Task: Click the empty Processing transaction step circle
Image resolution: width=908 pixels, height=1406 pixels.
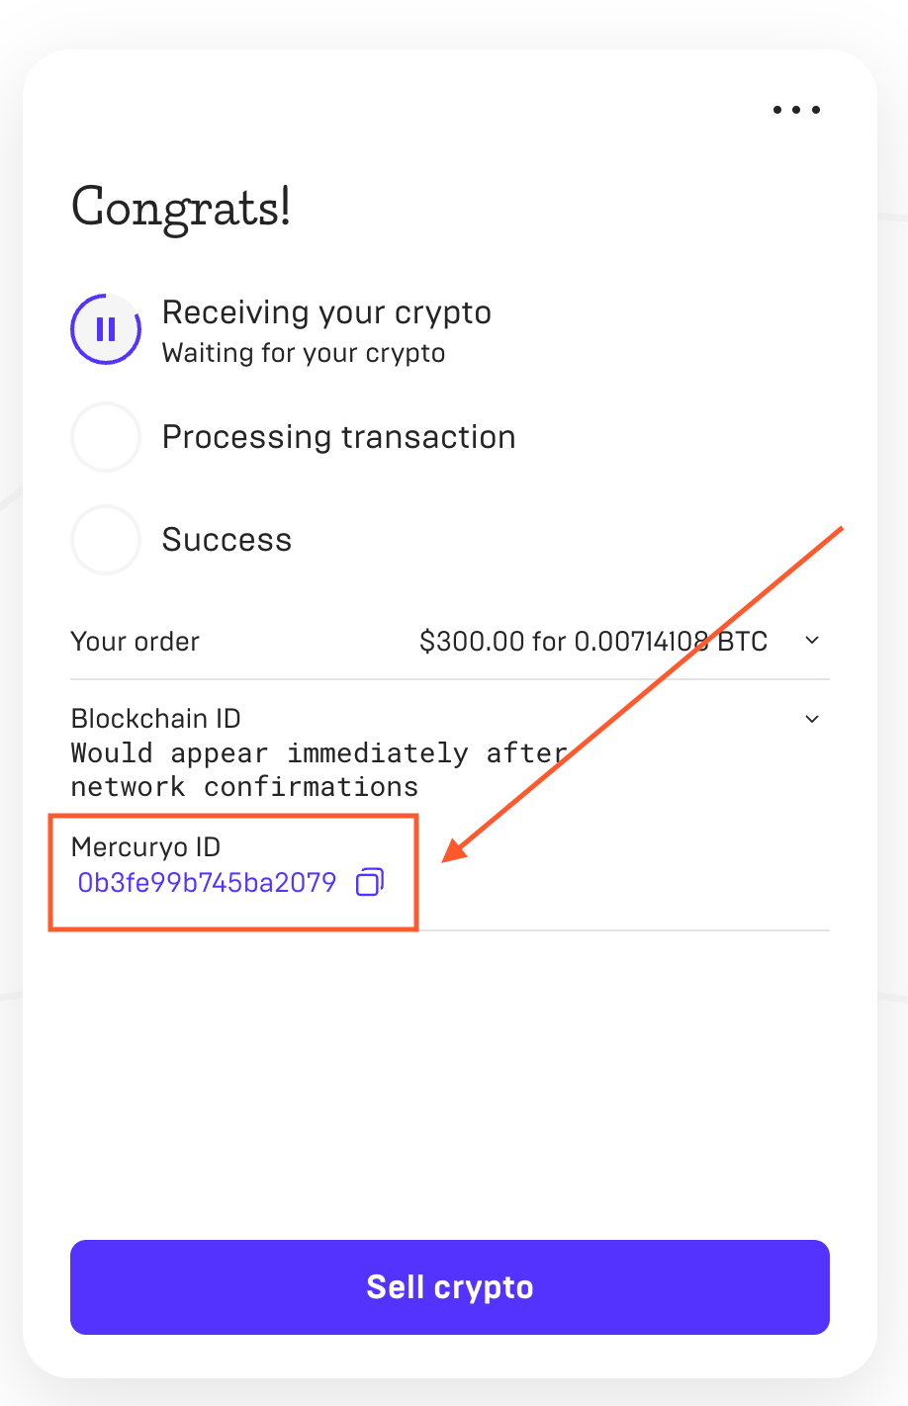Action: 106,437
